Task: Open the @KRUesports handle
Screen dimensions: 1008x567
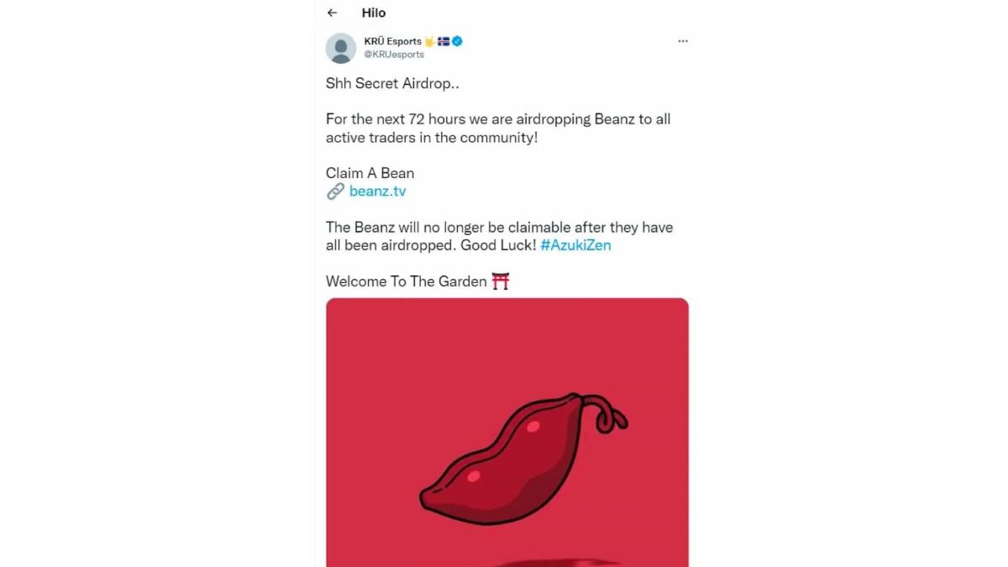Action: 394,55
